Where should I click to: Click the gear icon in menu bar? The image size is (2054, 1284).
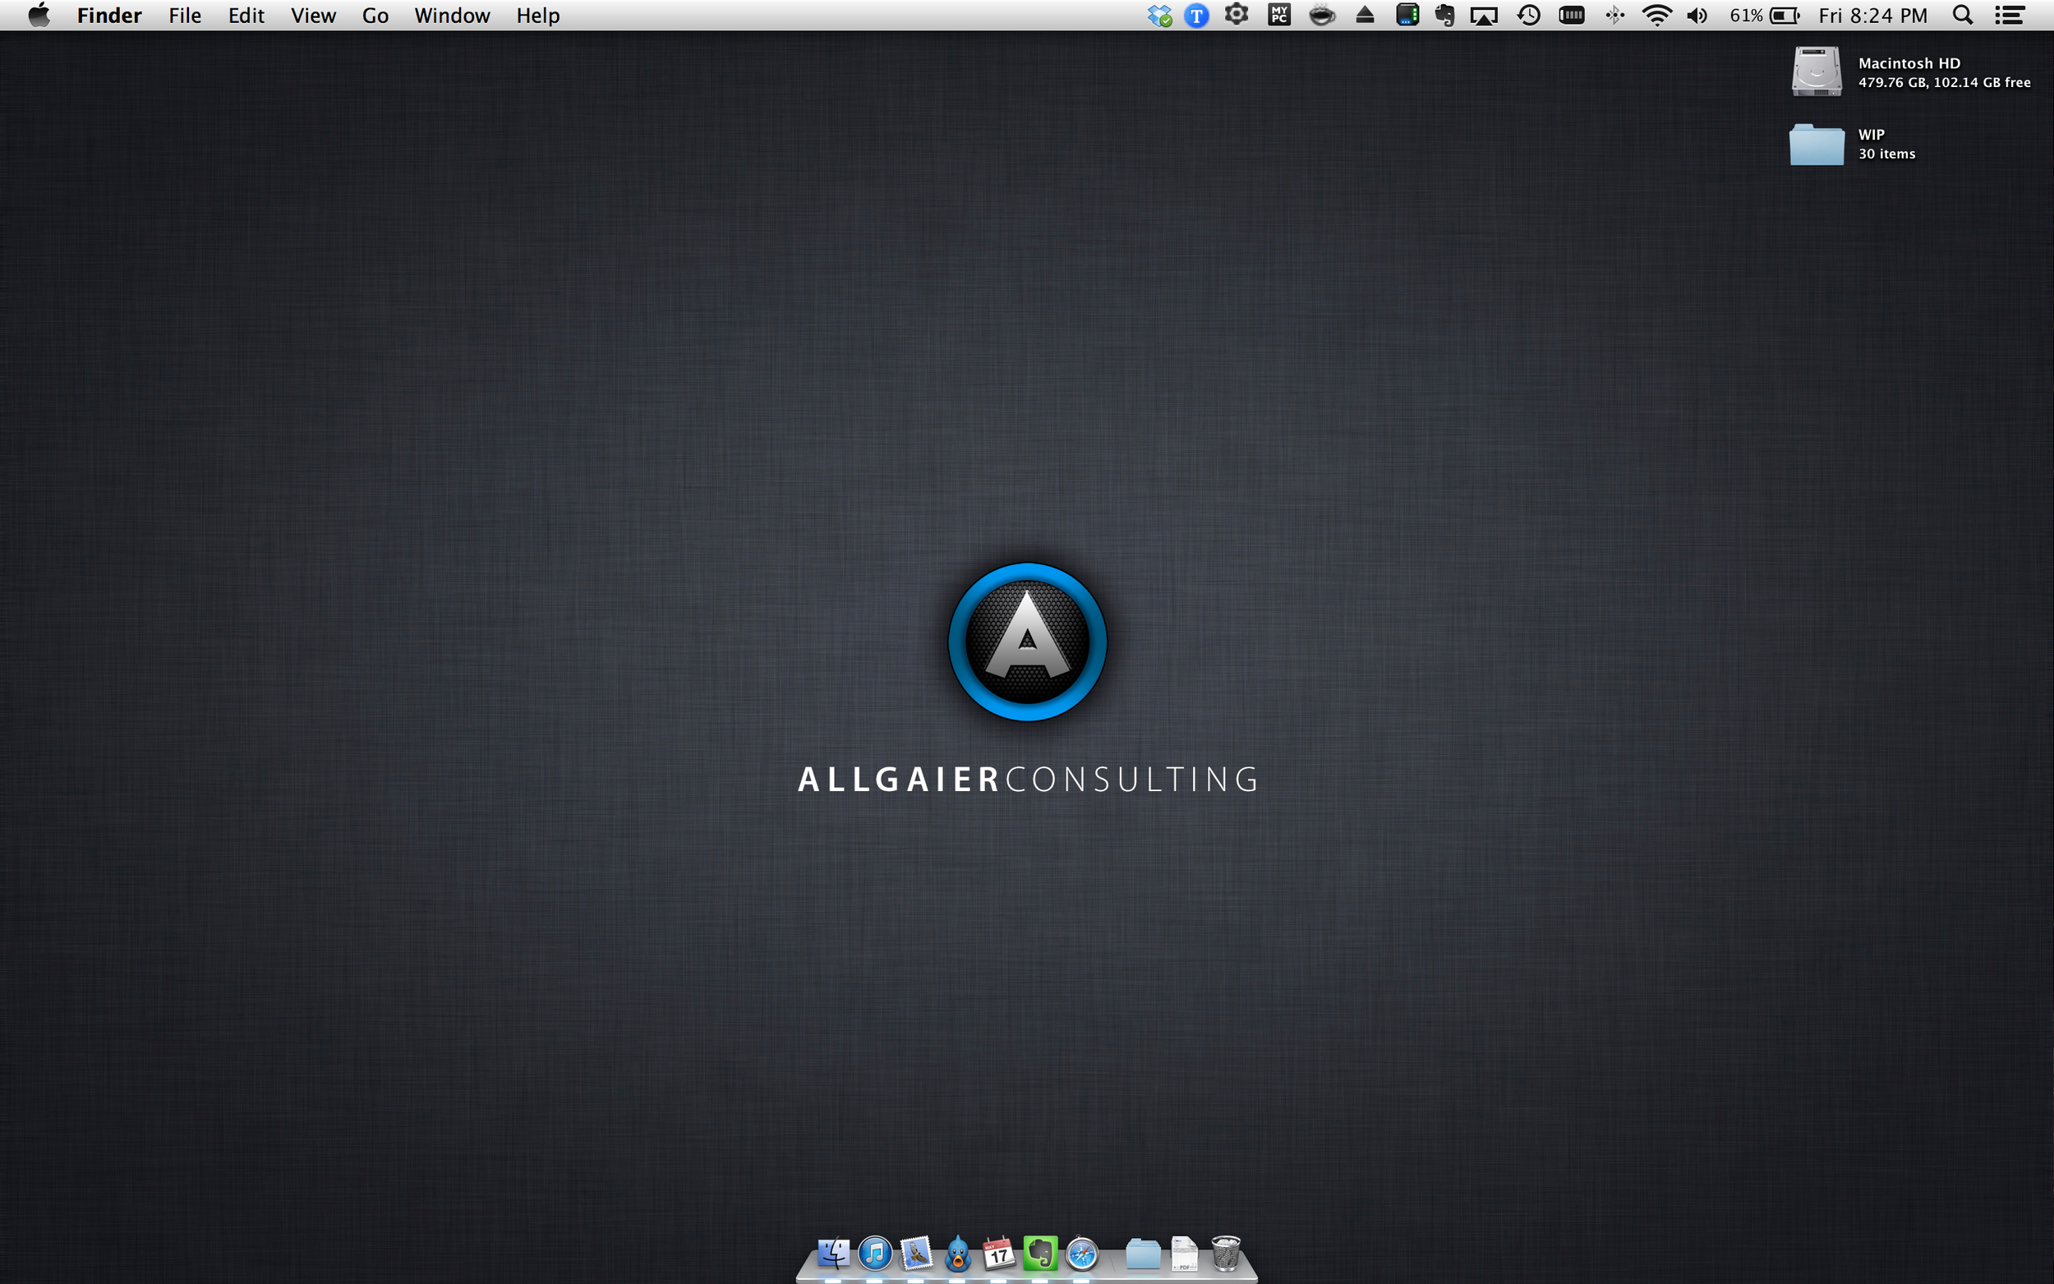1237,15
